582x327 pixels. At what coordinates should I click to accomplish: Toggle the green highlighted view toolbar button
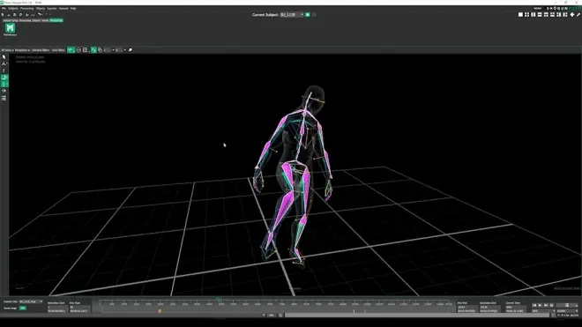pyautogui.click(x=71, y=49)
